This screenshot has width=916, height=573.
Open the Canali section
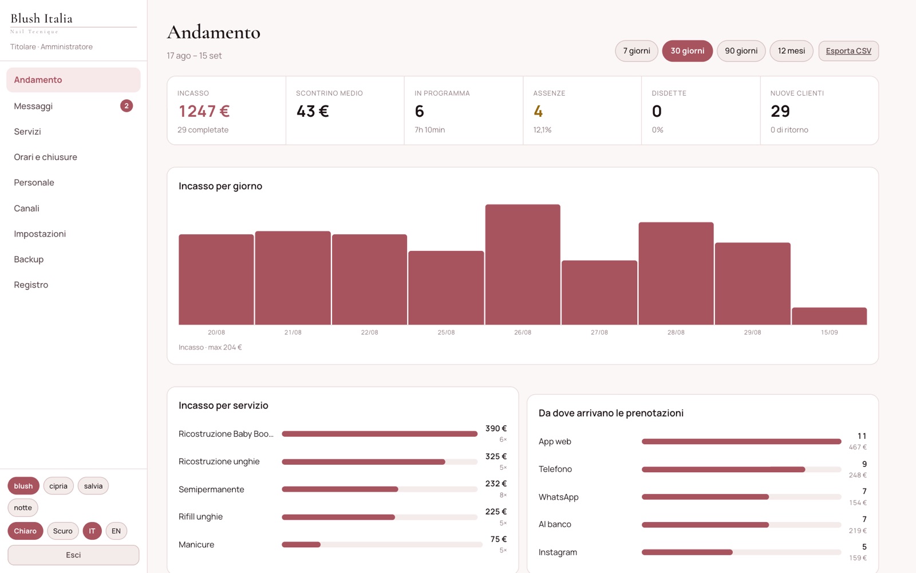click(x=73, y=208)
